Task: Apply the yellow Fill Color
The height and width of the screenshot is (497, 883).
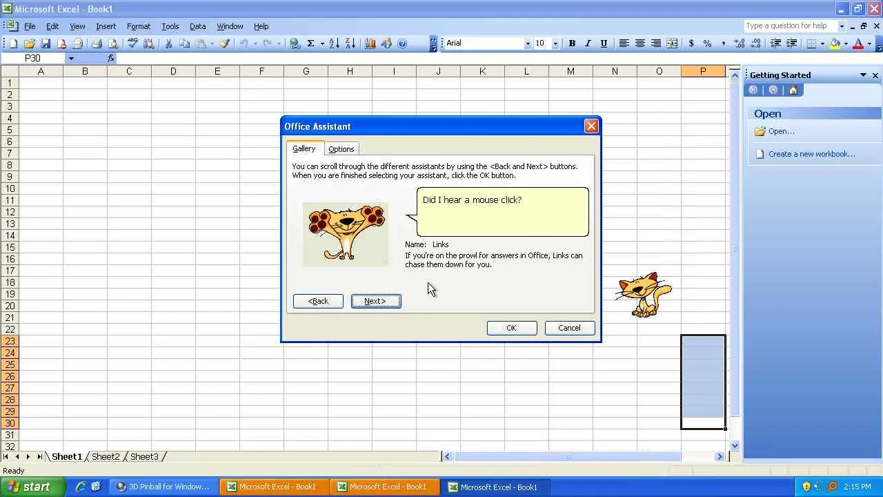Action: click(x=835, y=43)
